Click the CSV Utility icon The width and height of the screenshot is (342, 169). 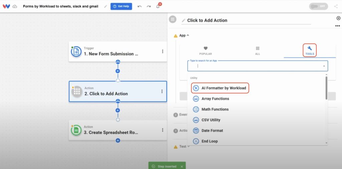[x=196, y=120]
